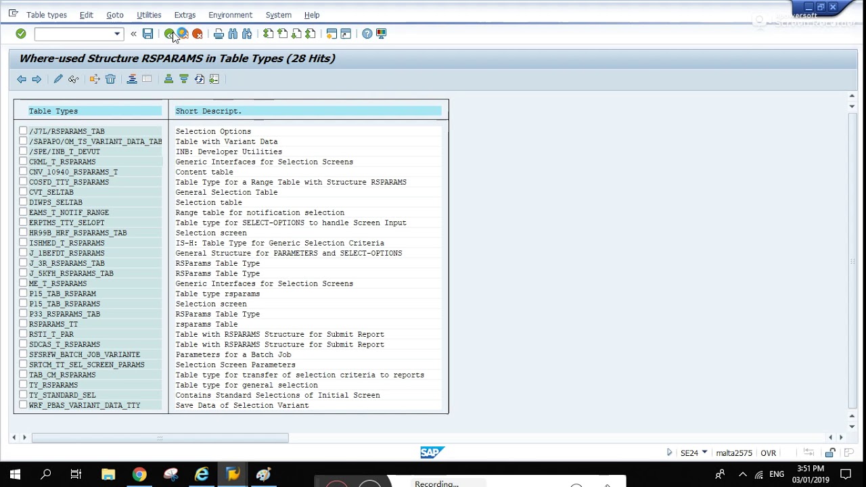Go to First Page icon
The image size is (866, 487).
pos(269,34)
